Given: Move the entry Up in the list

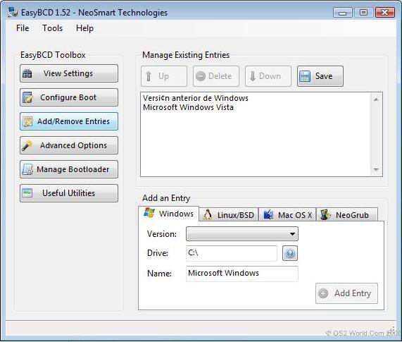Looking at the screenshot, I should tap(164, 76).
